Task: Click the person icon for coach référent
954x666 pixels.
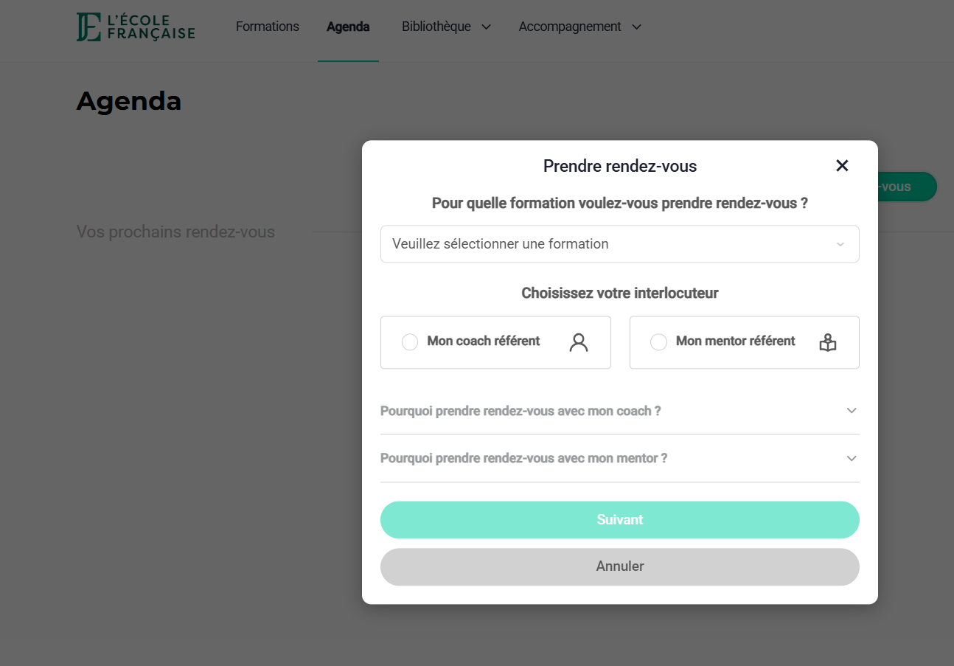Action: 579,342
